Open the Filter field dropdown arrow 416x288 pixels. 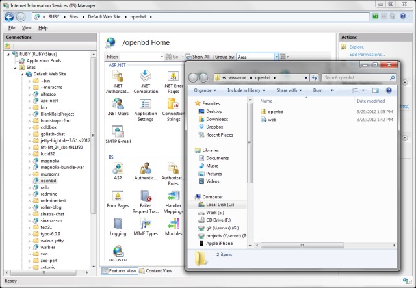pos(162,57)
